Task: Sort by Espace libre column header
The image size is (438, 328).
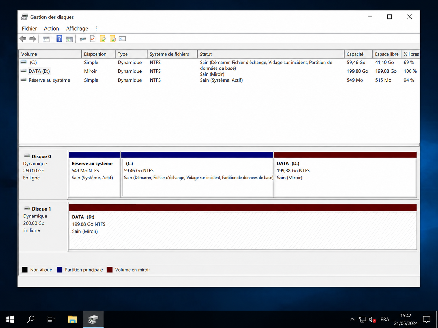Action: [x=387, y=54]
